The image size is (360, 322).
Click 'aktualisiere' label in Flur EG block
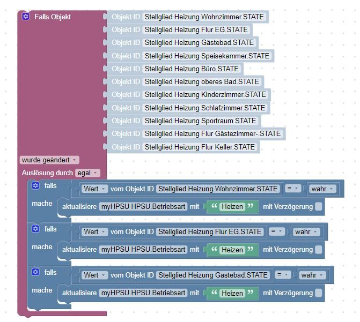pyautogui.click(x=79, y=250)
